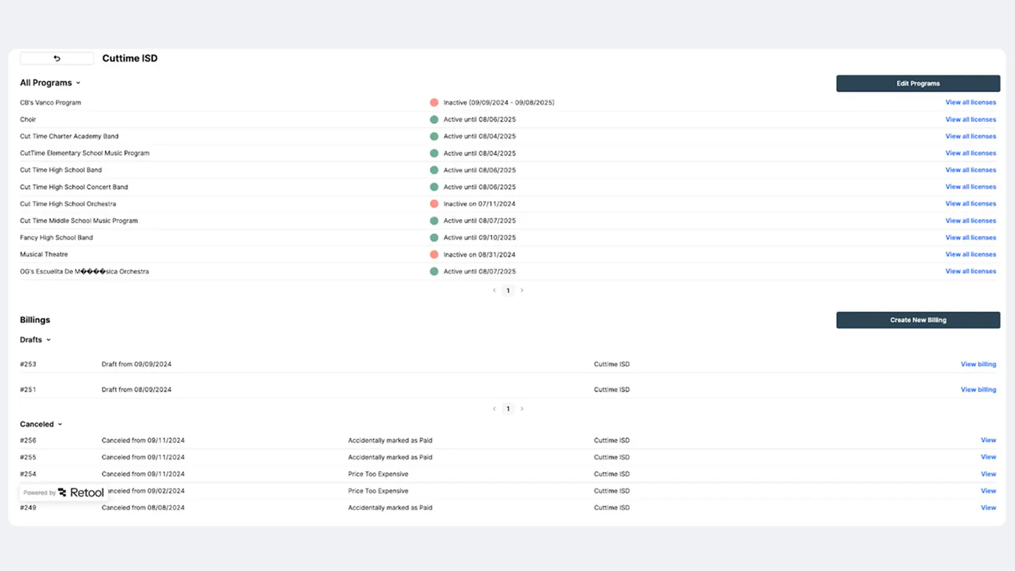
Task: Click the Edit Programs button
Action: [918, 83]
